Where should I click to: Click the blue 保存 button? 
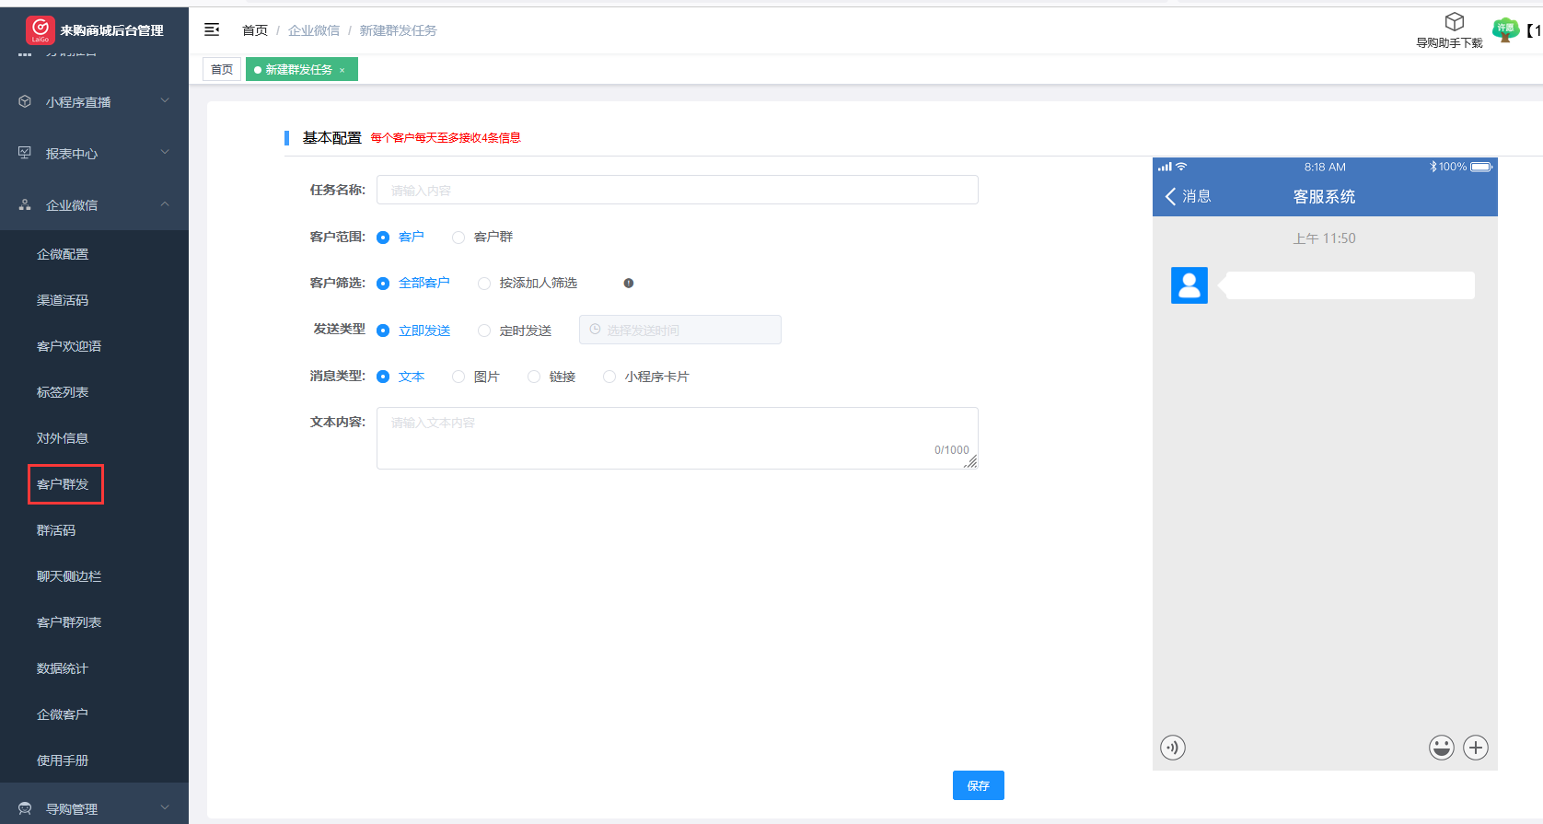point(978,785)
